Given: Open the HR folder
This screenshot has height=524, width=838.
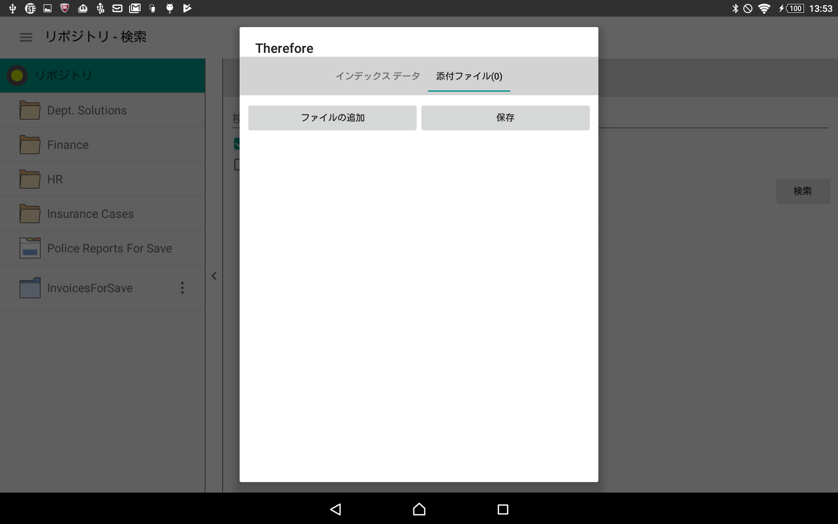Looking at the screenshot, I should (103, 179).
